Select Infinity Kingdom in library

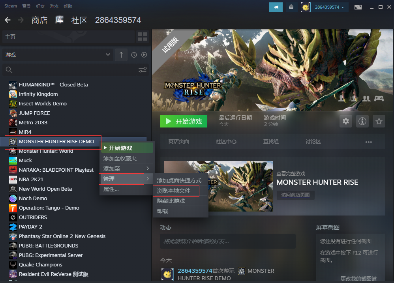[38, 94]
